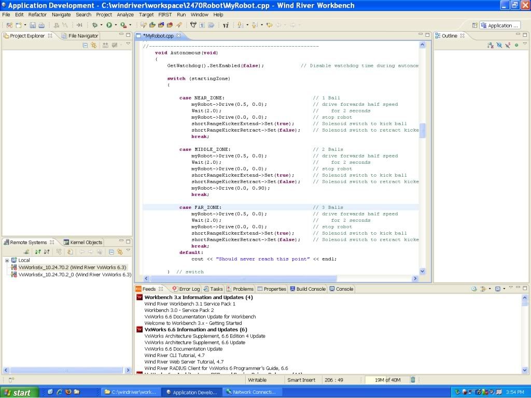Toggle Hide Fields in Outline toolbar
The width and height of the screenshot is (531, 398).
click(x=499, y=46)
